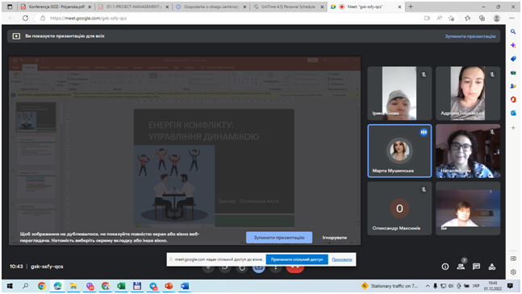522x294 pixels.
Task: Click Припинити спільний доступ button
Action: 297,259
